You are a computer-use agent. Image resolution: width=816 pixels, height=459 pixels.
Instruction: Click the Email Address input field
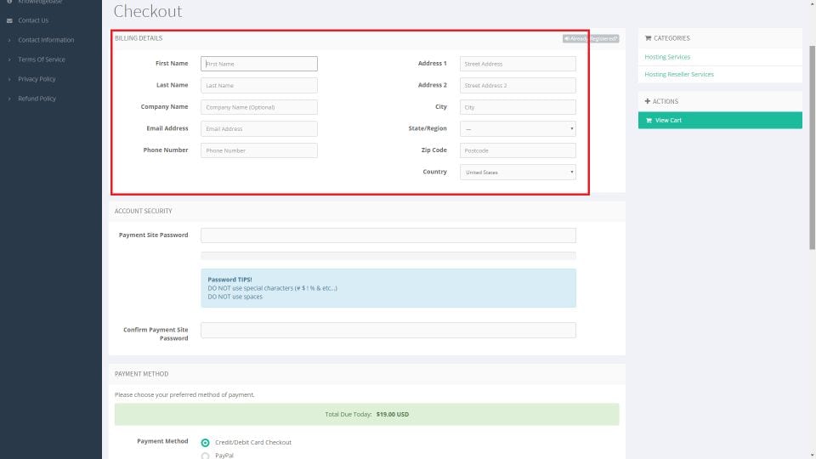(x=259, y=129)
